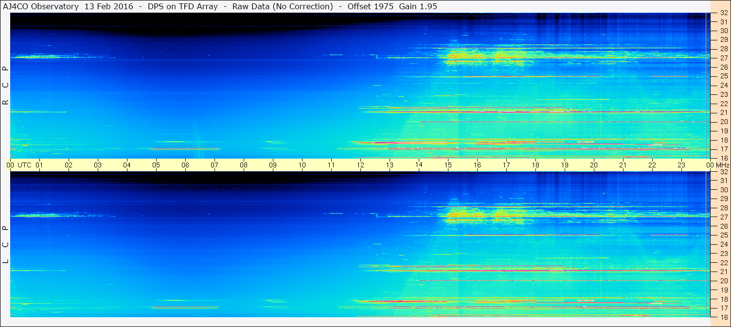Click the 27 MHz tick on RCP frequency scale

coord(723,58)
